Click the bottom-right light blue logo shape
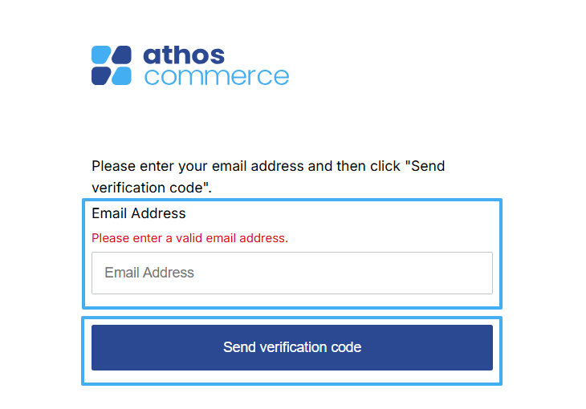 click(x=121, y=76)
